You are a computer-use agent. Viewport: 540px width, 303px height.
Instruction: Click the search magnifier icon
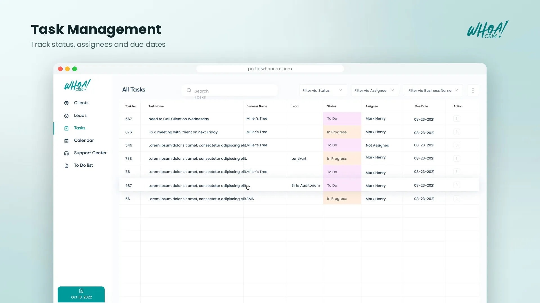[189, 90]
